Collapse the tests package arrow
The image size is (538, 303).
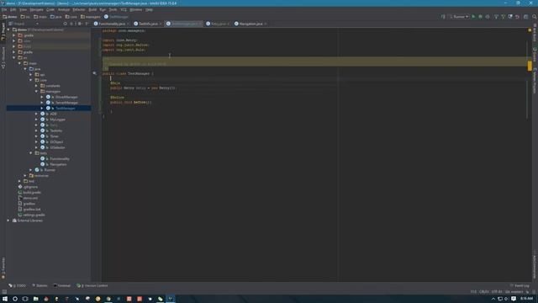coord(30,153)
